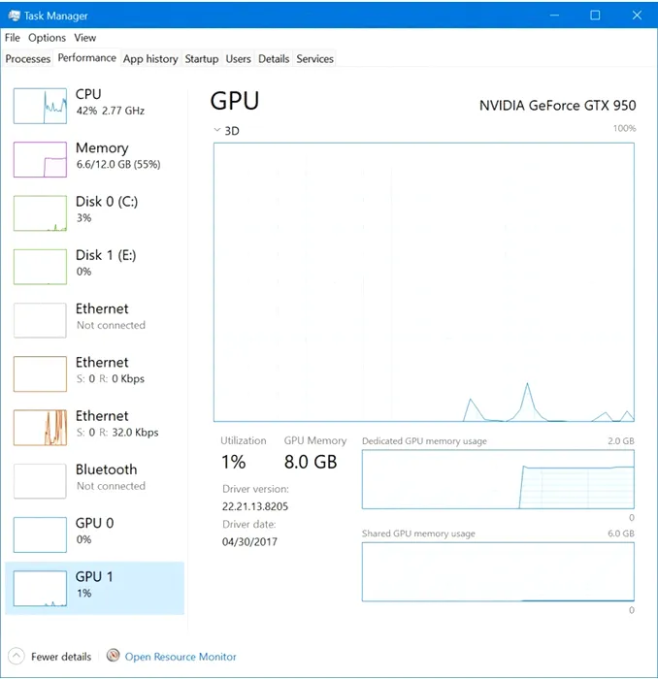Open the Options menu
Image resolution: width=658 pixels, height=679 pixels.
pyautogui.click(x=47, y=38)
